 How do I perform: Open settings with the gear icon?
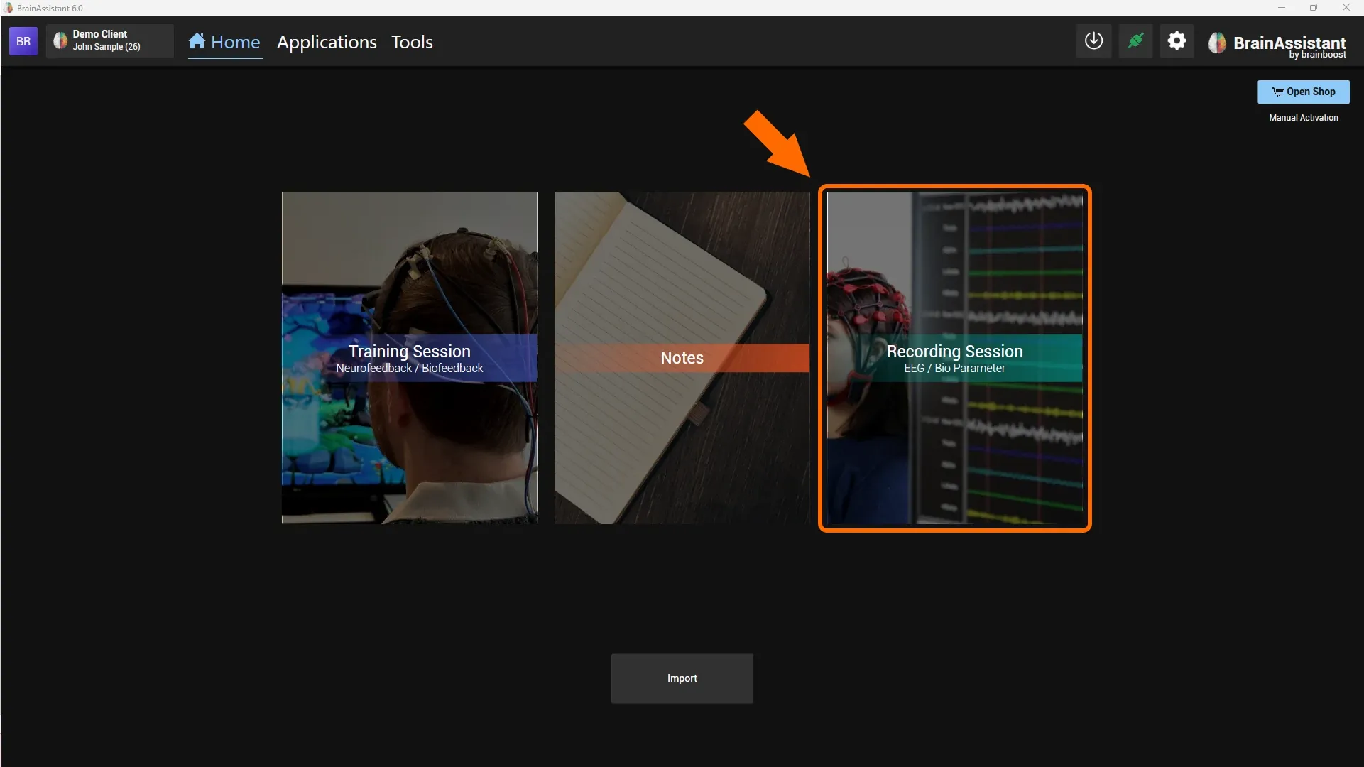point(1177,41)
